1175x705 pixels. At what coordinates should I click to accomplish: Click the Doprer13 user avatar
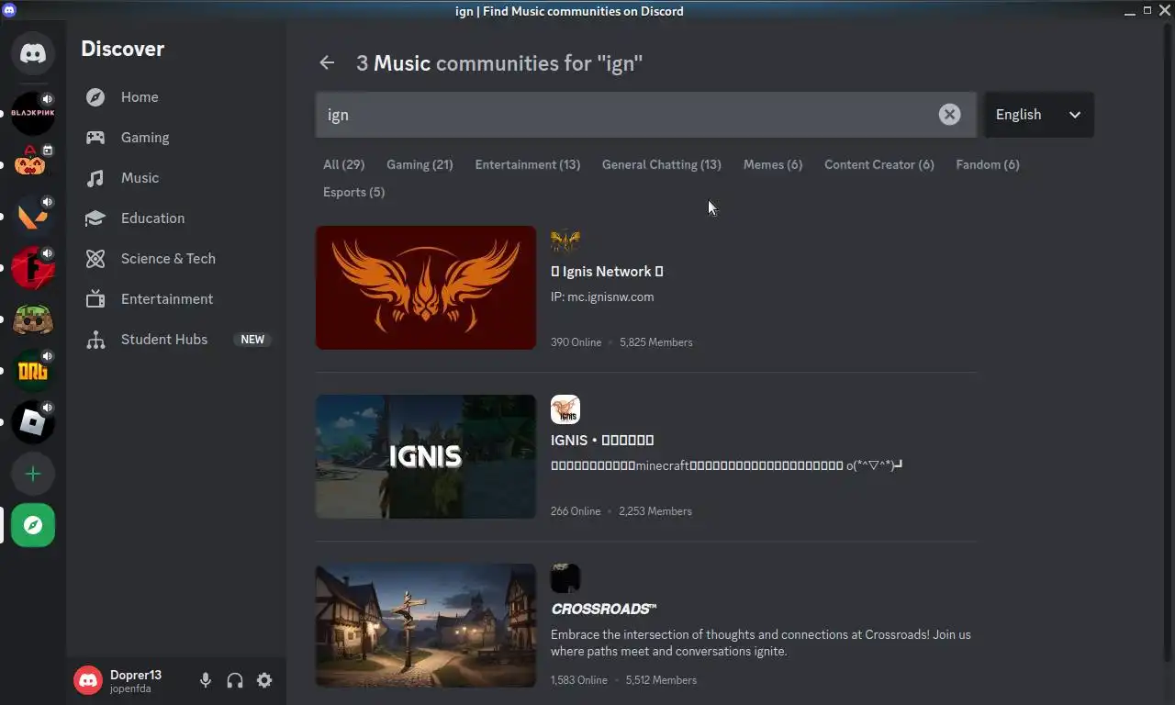pyautogui.click(x=88, y=680)
